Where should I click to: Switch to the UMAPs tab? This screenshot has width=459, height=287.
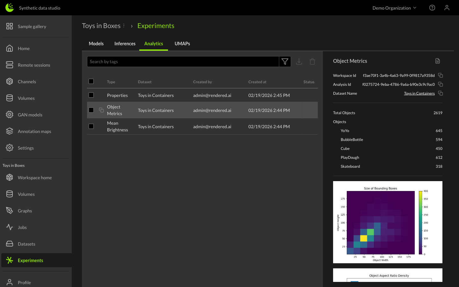(x=182, y=44)
